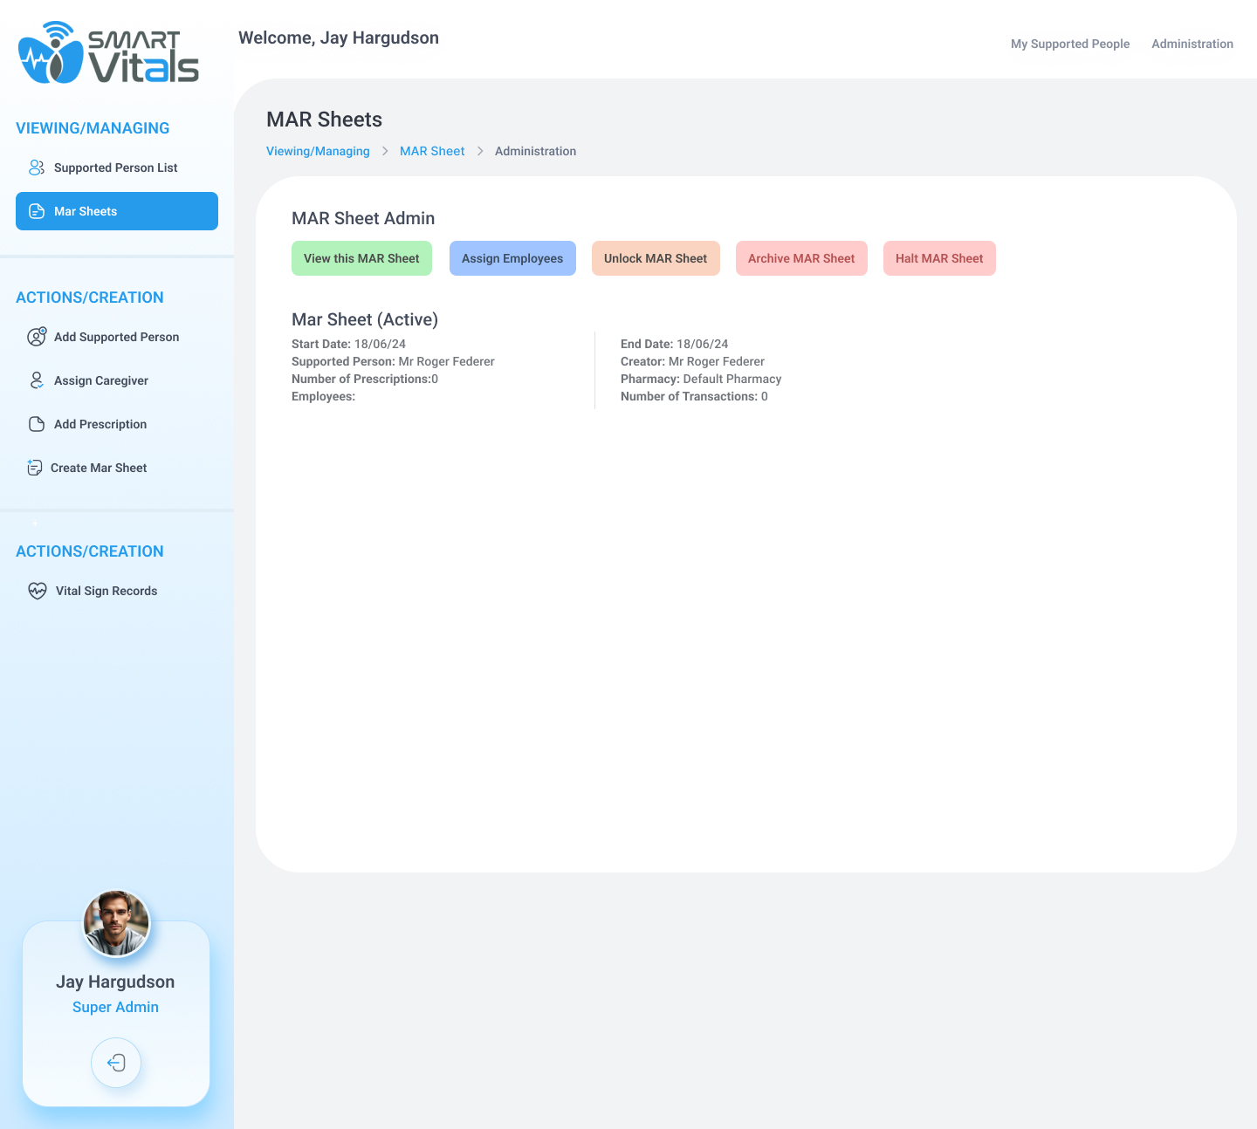
Task: Click the Mar Sheets document icon
Action: 37,211
